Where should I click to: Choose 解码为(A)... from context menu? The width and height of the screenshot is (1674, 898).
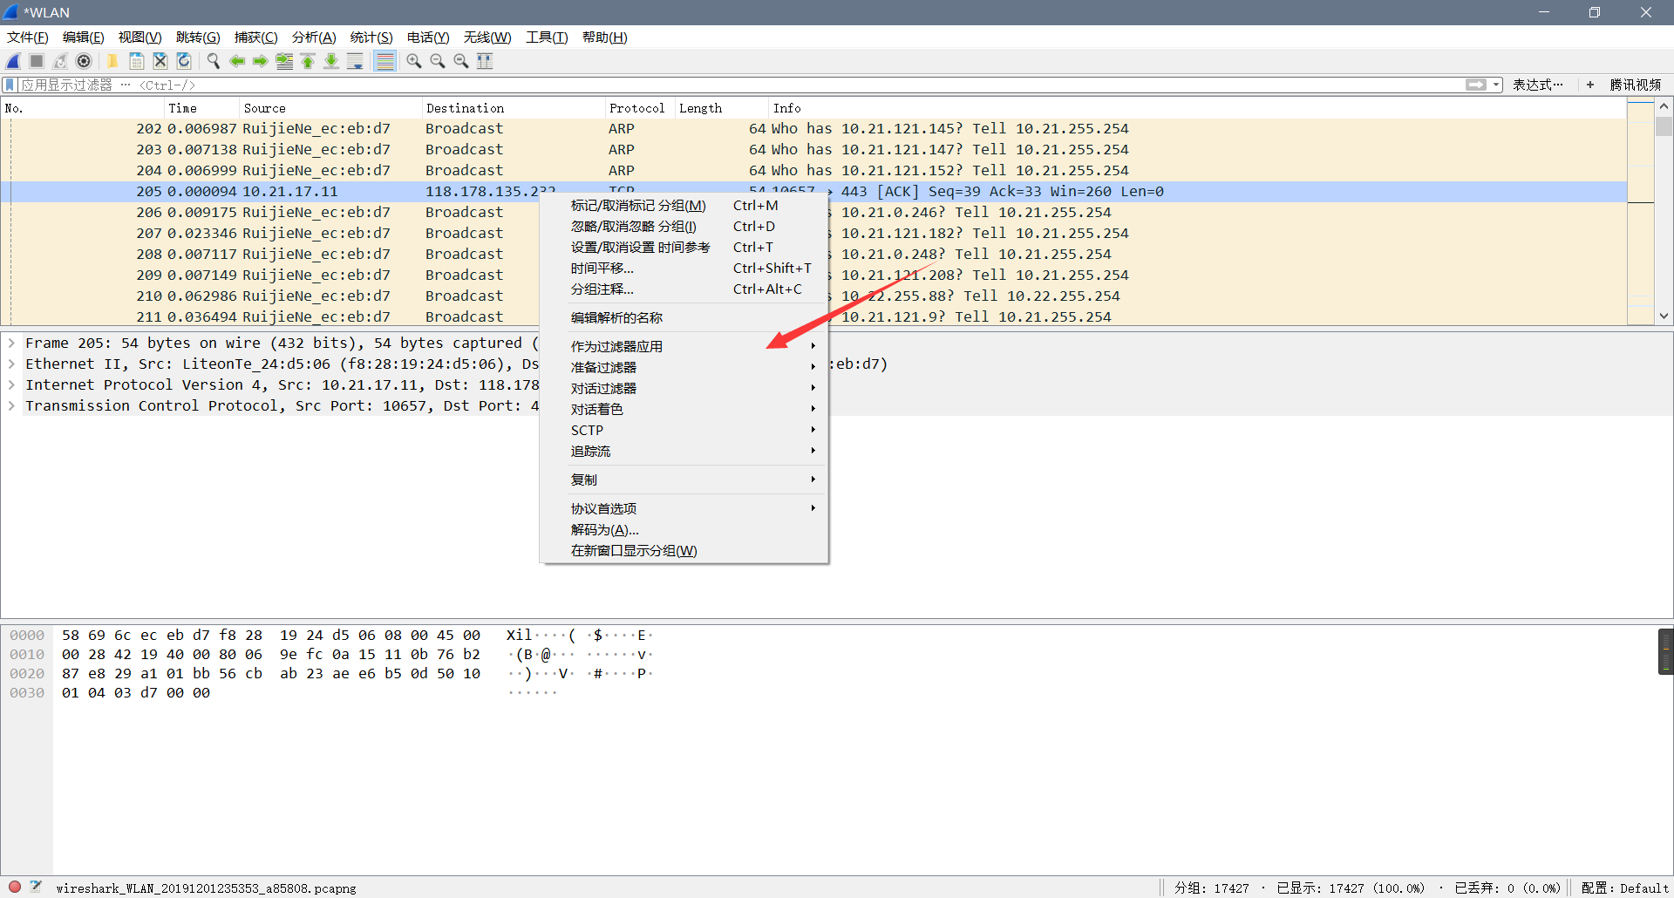[x=684, y=529]
